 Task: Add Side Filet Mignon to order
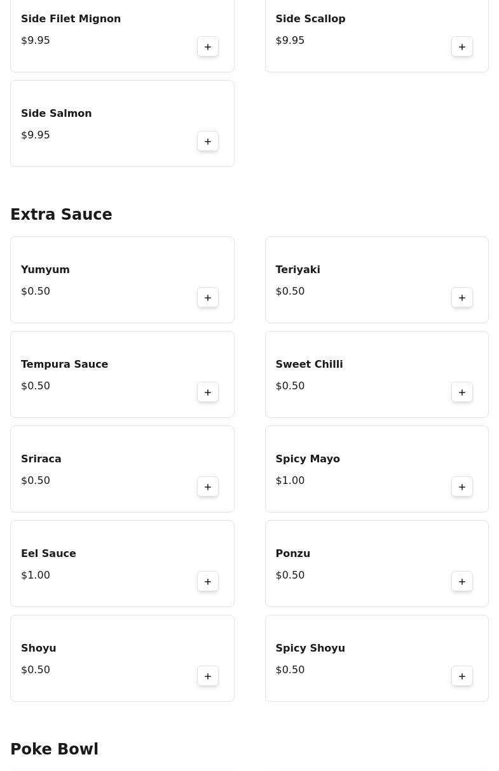[208, 46]
